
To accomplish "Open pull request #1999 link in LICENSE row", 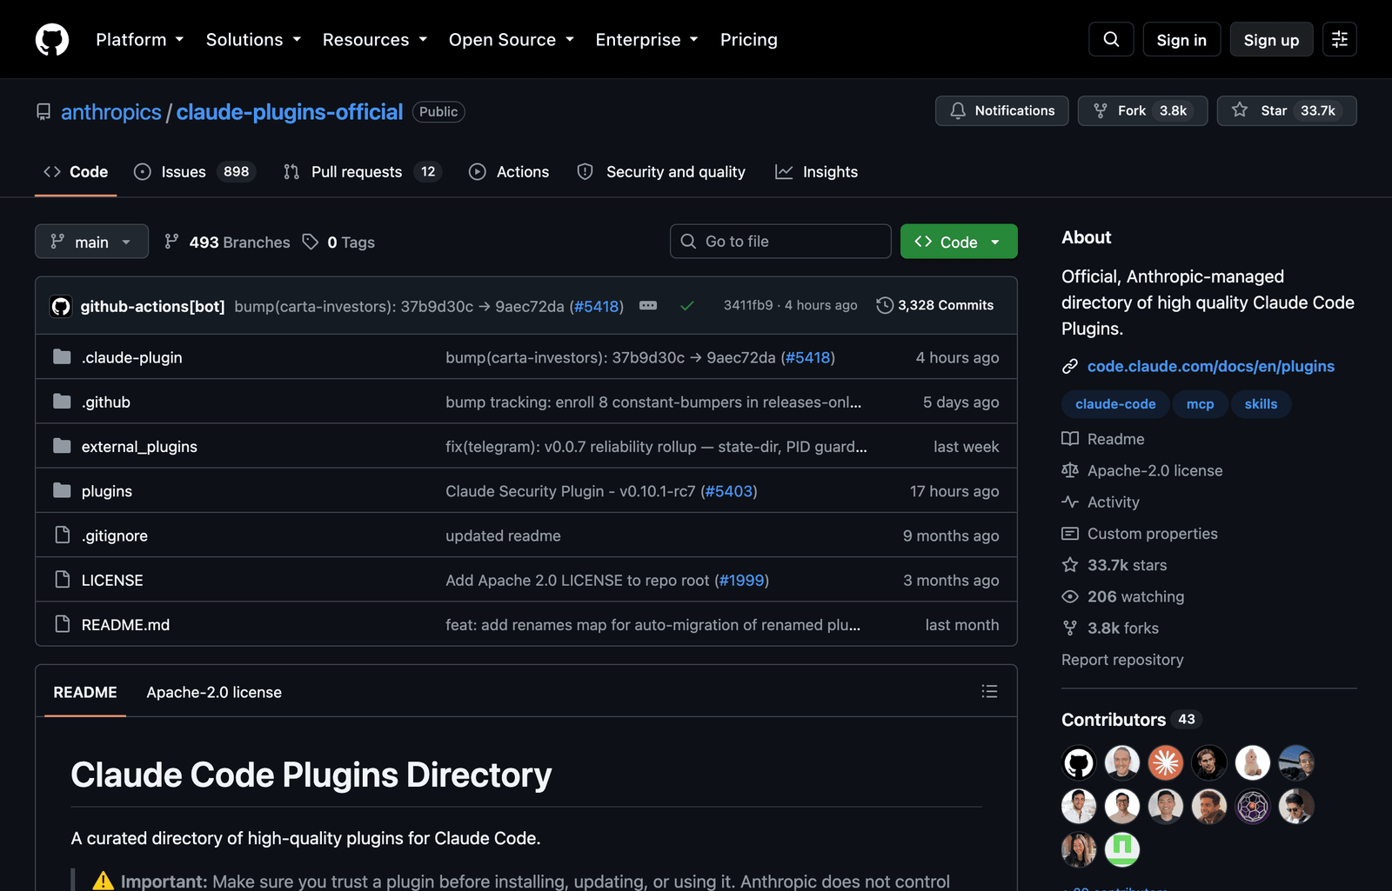I will (741, 581).
